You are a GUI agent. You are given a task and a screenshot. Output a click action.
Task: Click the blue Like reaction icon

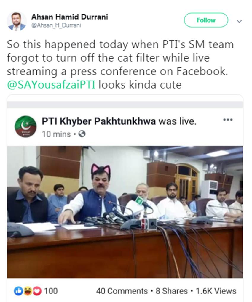click(x=19, y=291)
